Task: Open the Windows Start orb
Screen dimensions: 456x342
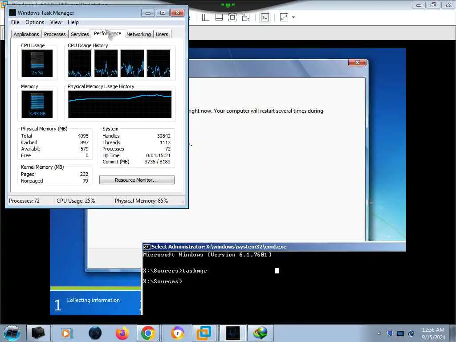Action: 12,333
